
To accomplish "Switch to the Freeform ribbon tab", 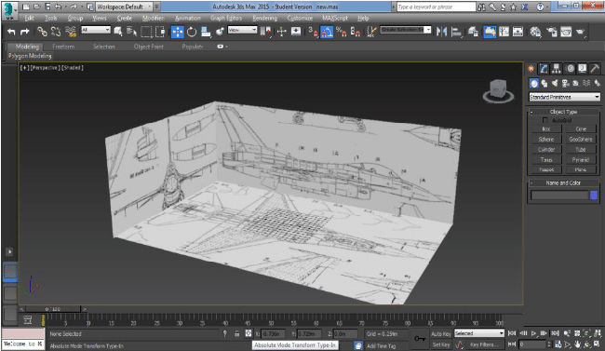I will coord(63,47).
